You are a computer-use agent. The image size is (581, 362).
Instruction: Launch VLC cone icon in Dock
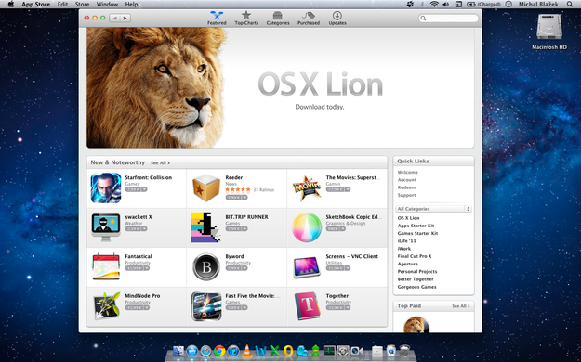tap(246, 351)
